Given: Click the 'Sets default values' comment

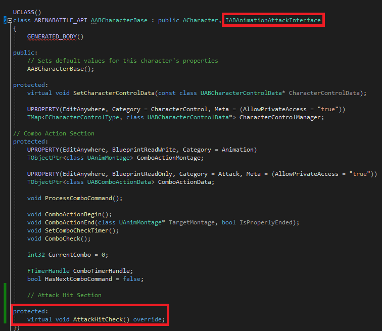Looking at the screenshot, I should [x=123, y=61].
